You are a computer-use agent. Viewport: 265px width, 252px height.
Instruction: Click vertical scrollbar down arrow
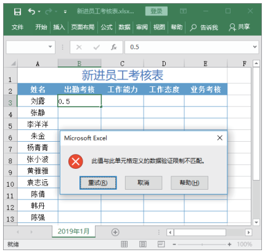(x=256, y=222)
